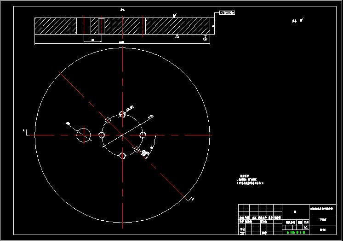Click the technical requirements heading text
343x241 pixels.
point(245,176)
